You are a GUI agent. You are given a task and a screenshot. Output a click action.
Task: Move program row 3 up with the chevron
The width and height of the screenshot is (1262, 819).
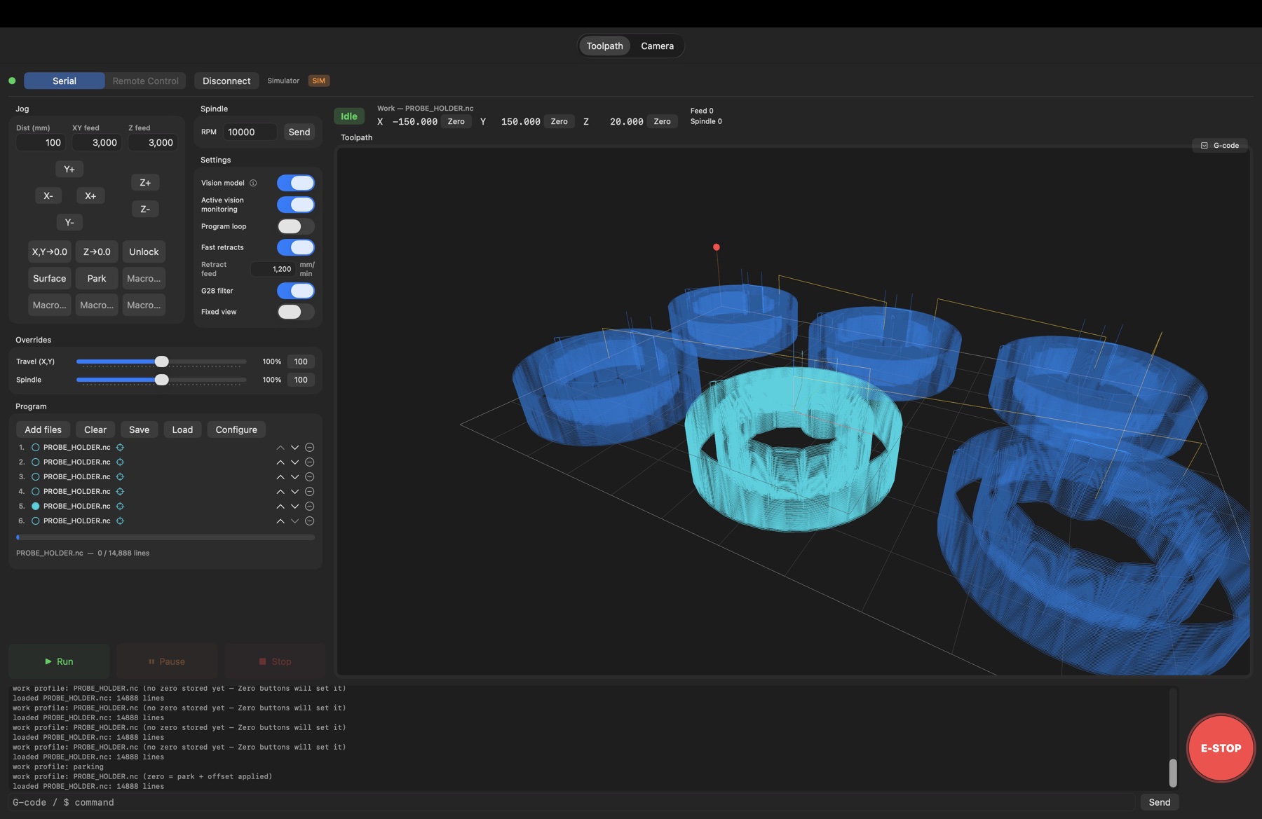280,476
